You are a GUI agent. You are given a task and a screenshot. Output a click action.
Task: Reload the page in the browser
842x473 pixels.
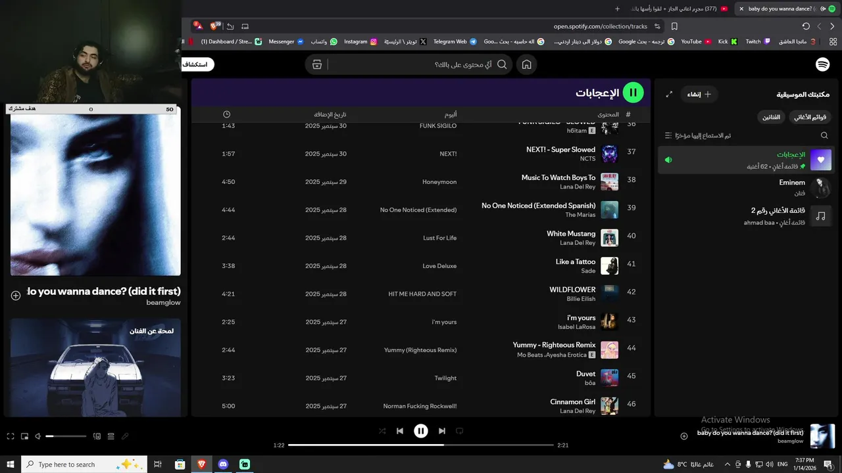click(806, 26)
